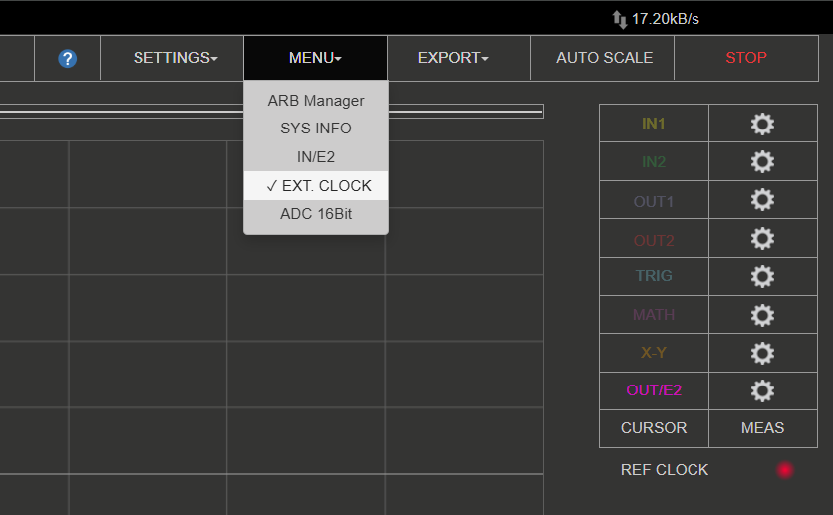Click the 17.20kB/s data rate text

pyautogui.click(x=666, y=19)
